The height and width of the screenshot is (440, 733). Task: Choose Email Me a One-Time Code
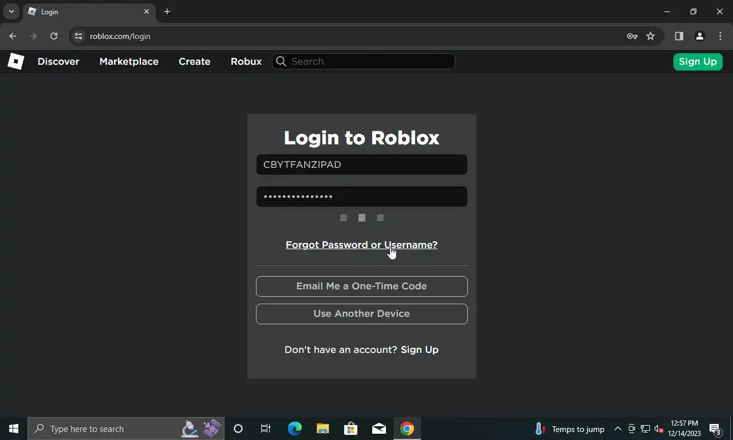click(362, 286)
